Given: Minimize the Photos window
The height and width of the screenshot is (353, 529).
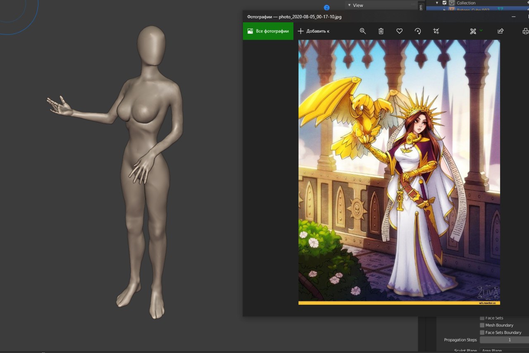Looking at the screenshot, I should (x=513, y=17).
